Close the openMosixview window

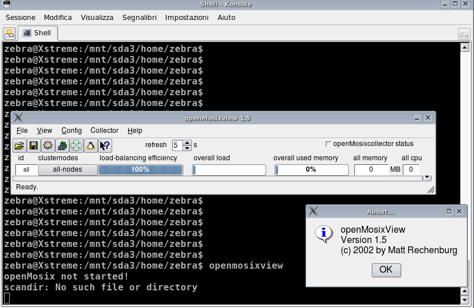pos(428,117)
